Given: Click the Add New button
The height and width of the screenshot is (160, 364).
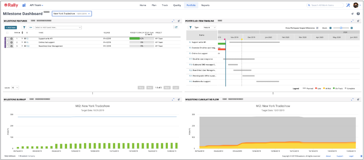Looking at the screenshot, I should pyautogui.click(x=11, y=27).
